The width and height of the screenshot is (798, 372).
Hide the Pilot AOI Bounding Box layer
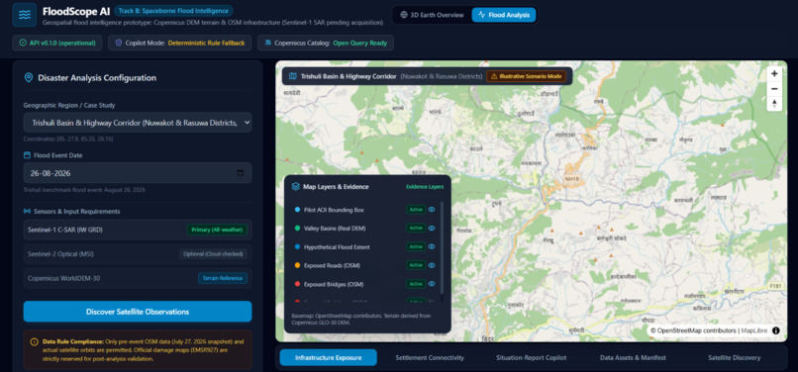[x=432, y=209]
